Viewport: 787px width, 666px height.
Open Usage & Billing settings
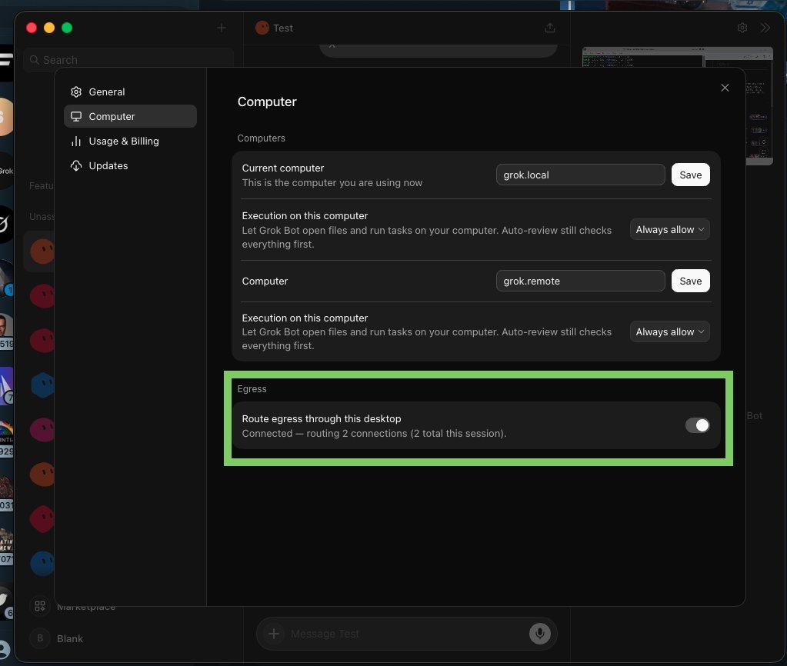pos(130,141)
